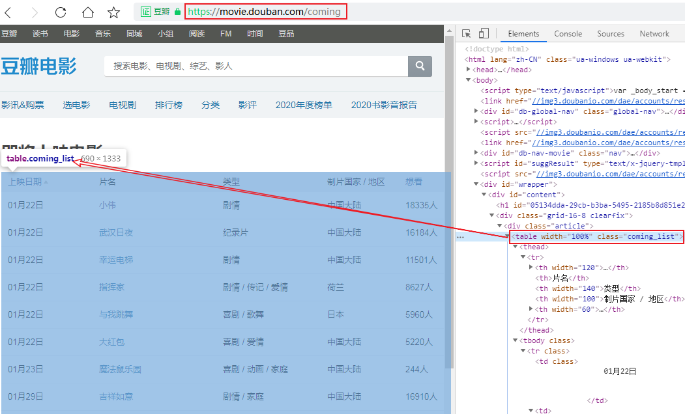Open the 豆品 top navigation link
The height and width of the screenshot is (414, 685).
point(286,34)
